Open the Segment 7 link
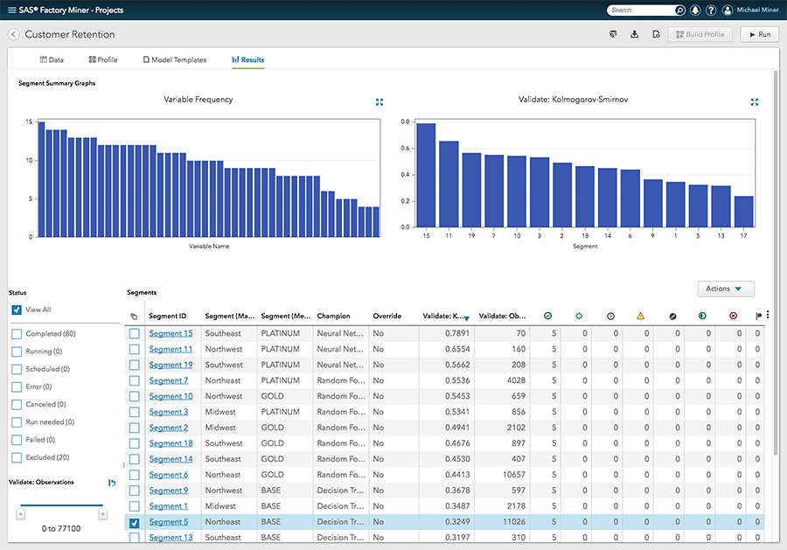 [x=168, y=380]
